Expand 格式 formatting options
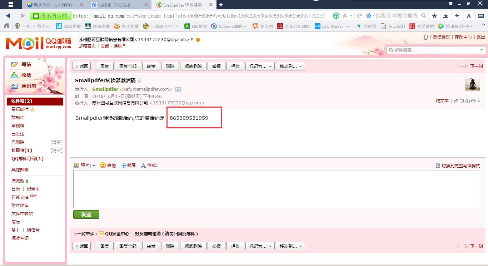The image size is (488, 266). tap(149, 165)
